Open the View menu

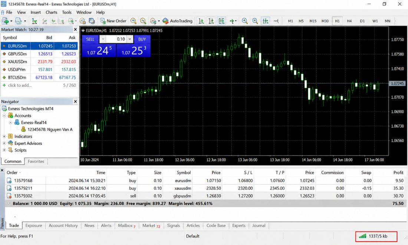(x=22, y=12)
